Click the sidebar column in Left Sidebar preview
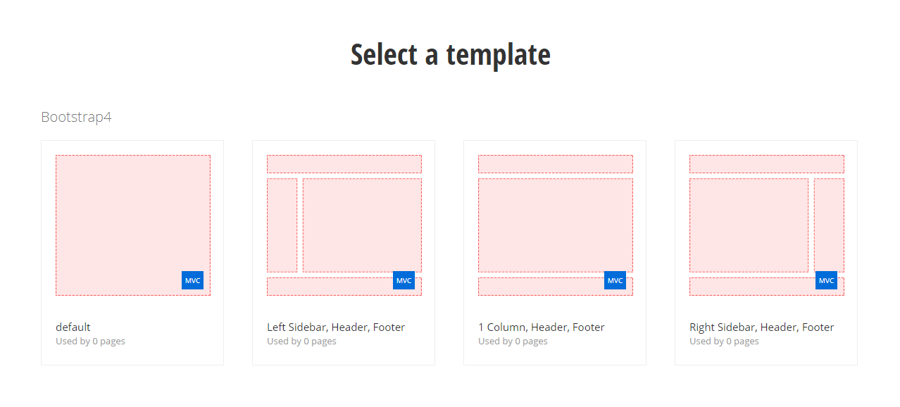 [282, 224]
